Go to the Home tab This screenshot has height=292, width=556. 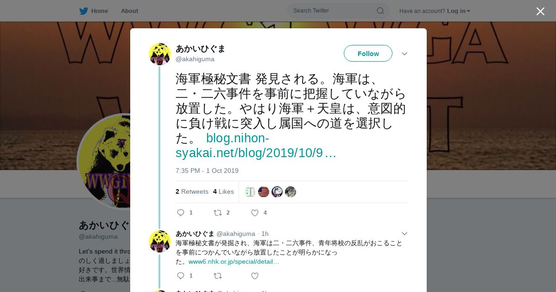point(99,11)
